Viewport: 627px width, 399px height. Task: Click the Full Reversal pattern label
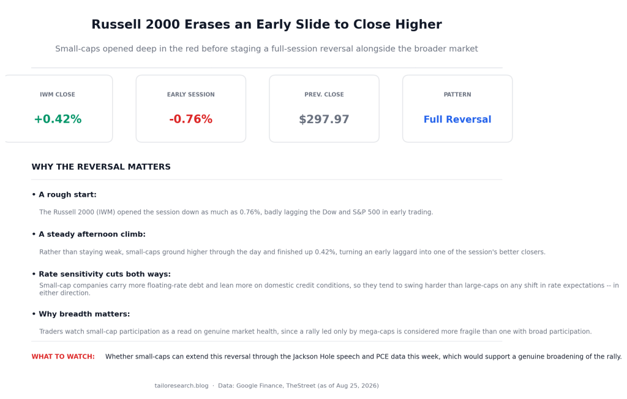pyautogui.click(x=457, y=120)
